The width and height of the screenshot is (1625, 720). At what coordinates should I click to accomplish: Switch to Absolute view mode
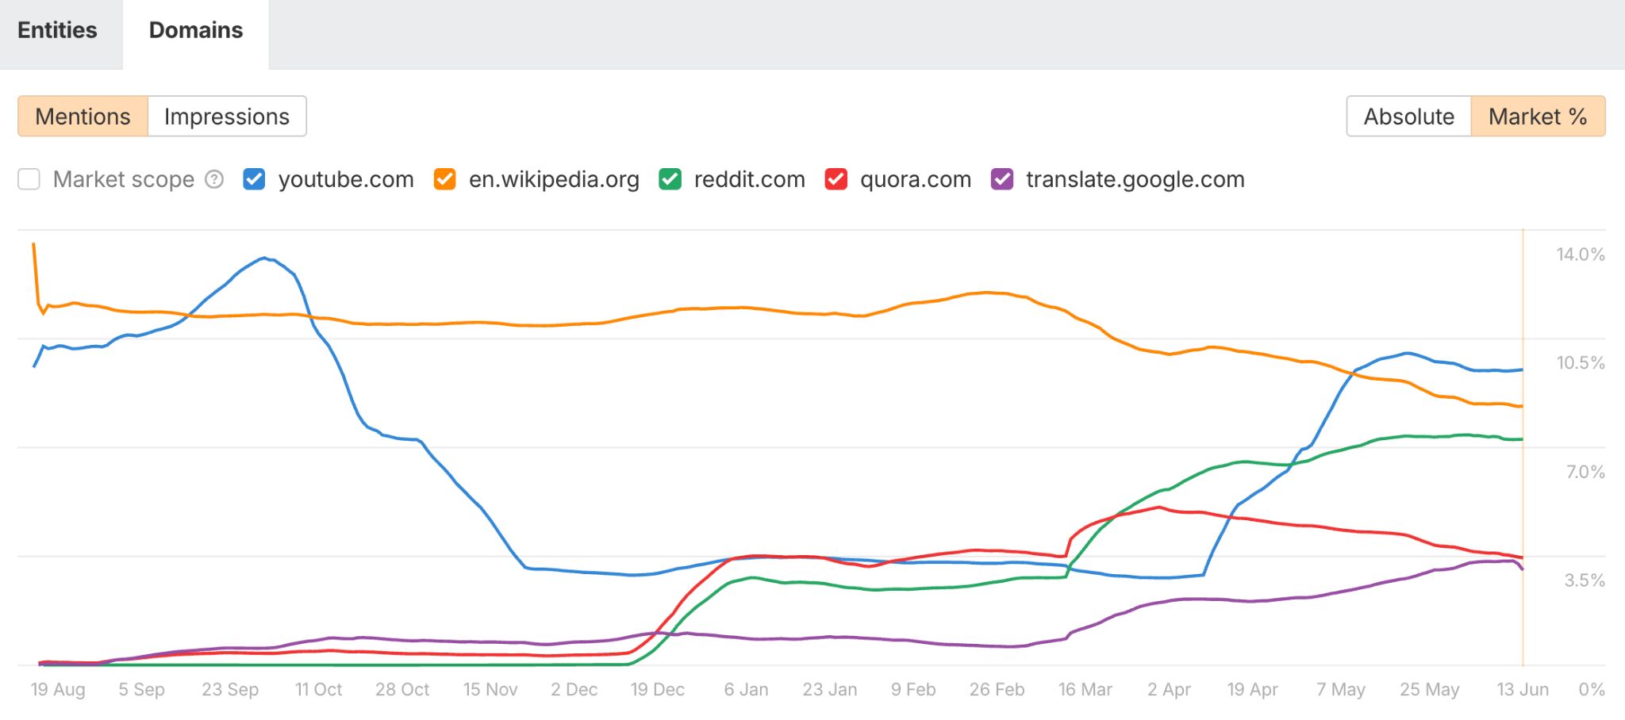(1408, 116)
